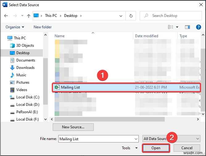The width and height of the screenshot is (206, 156).
Task: Click the New Source... button
Action: (x=73, y=127)
